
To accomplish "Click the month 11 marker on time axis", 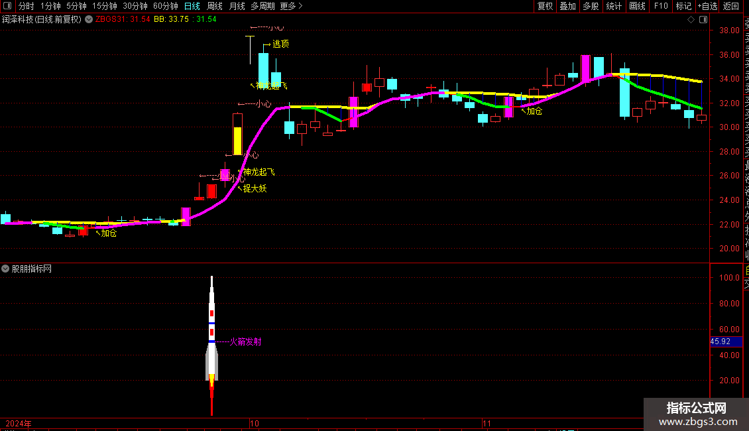I will 487,423.
